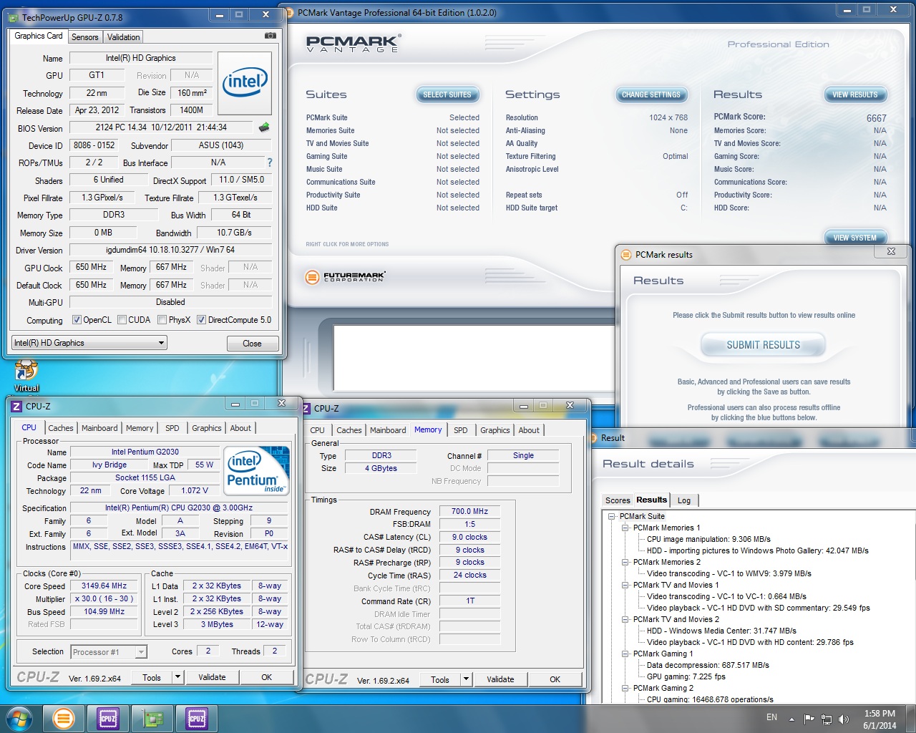
Task: Click the PCMark results window title icon
Action: [x=626, y=254]
